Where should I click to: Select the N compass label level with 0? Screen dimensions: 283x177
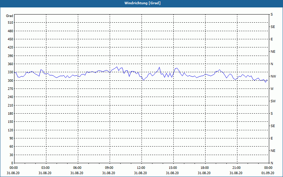272,163
